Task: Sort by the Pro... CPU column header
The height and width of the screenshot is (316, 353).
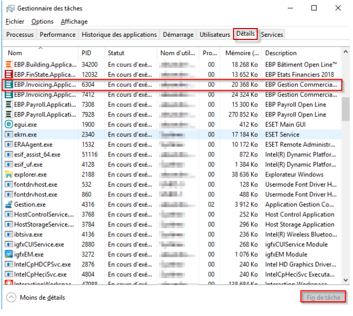Action: pos(210,53)
